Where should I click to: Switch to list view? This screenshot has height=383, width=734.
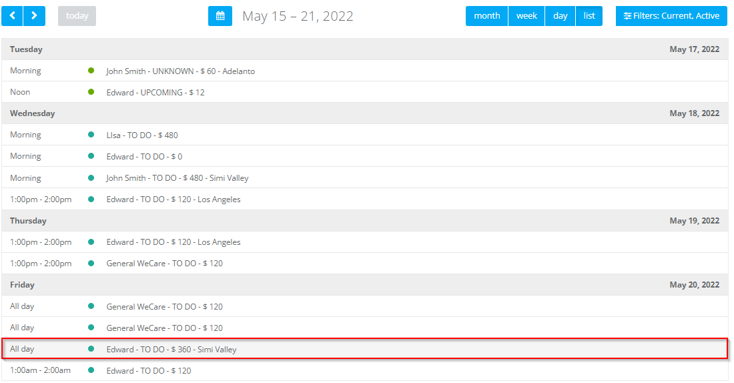589,16
